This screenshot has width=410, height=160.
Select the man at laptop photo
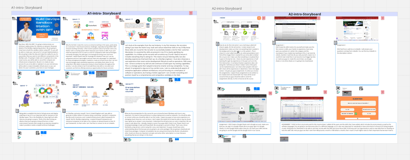click(155, 95)
